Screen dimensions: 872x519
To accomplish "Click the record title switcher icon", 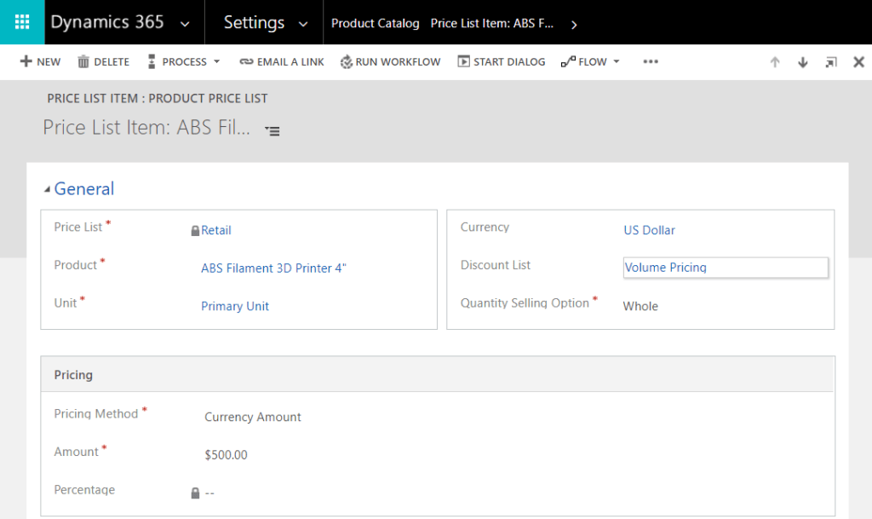I will pyautogui.click(x=272, y=130).
